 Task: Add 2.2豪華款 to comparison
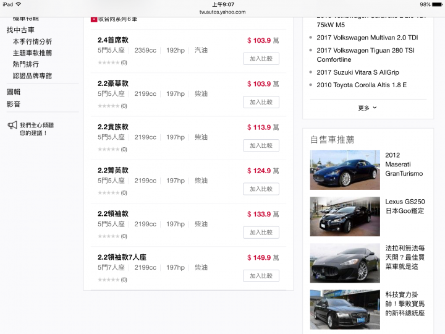click(x=261, y=102)
